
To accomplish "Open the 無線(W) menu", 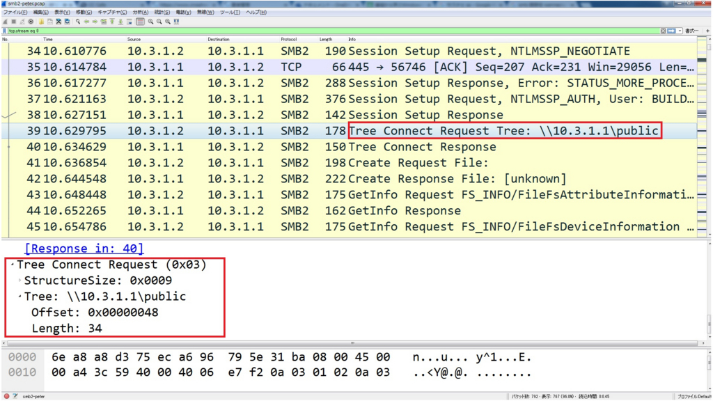I will pos(205,13).
